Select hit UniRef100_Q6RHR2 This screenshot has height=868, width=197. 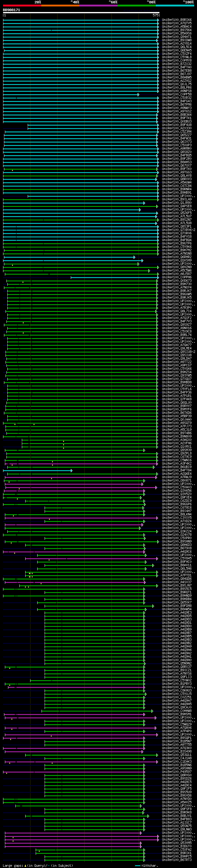pos(177,257)
